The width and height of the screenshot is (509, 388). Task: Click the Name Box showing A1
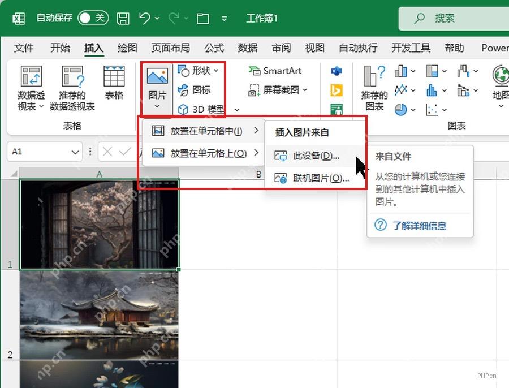point(45,152)
